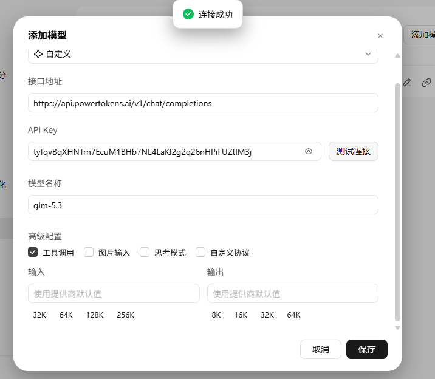The width and height of the screenshot is (435, 379).
Task: Select the 256K input preset
Action: [x=125, y=315]
